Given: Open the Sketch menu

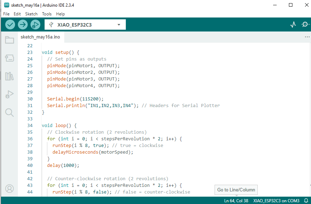Looking at the screenshot, I should 31,14.
